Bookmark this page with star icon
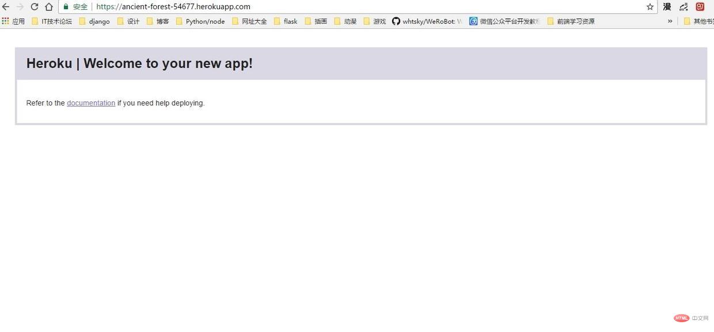Screen dimensions: 714x332 [x=650, y=7]
